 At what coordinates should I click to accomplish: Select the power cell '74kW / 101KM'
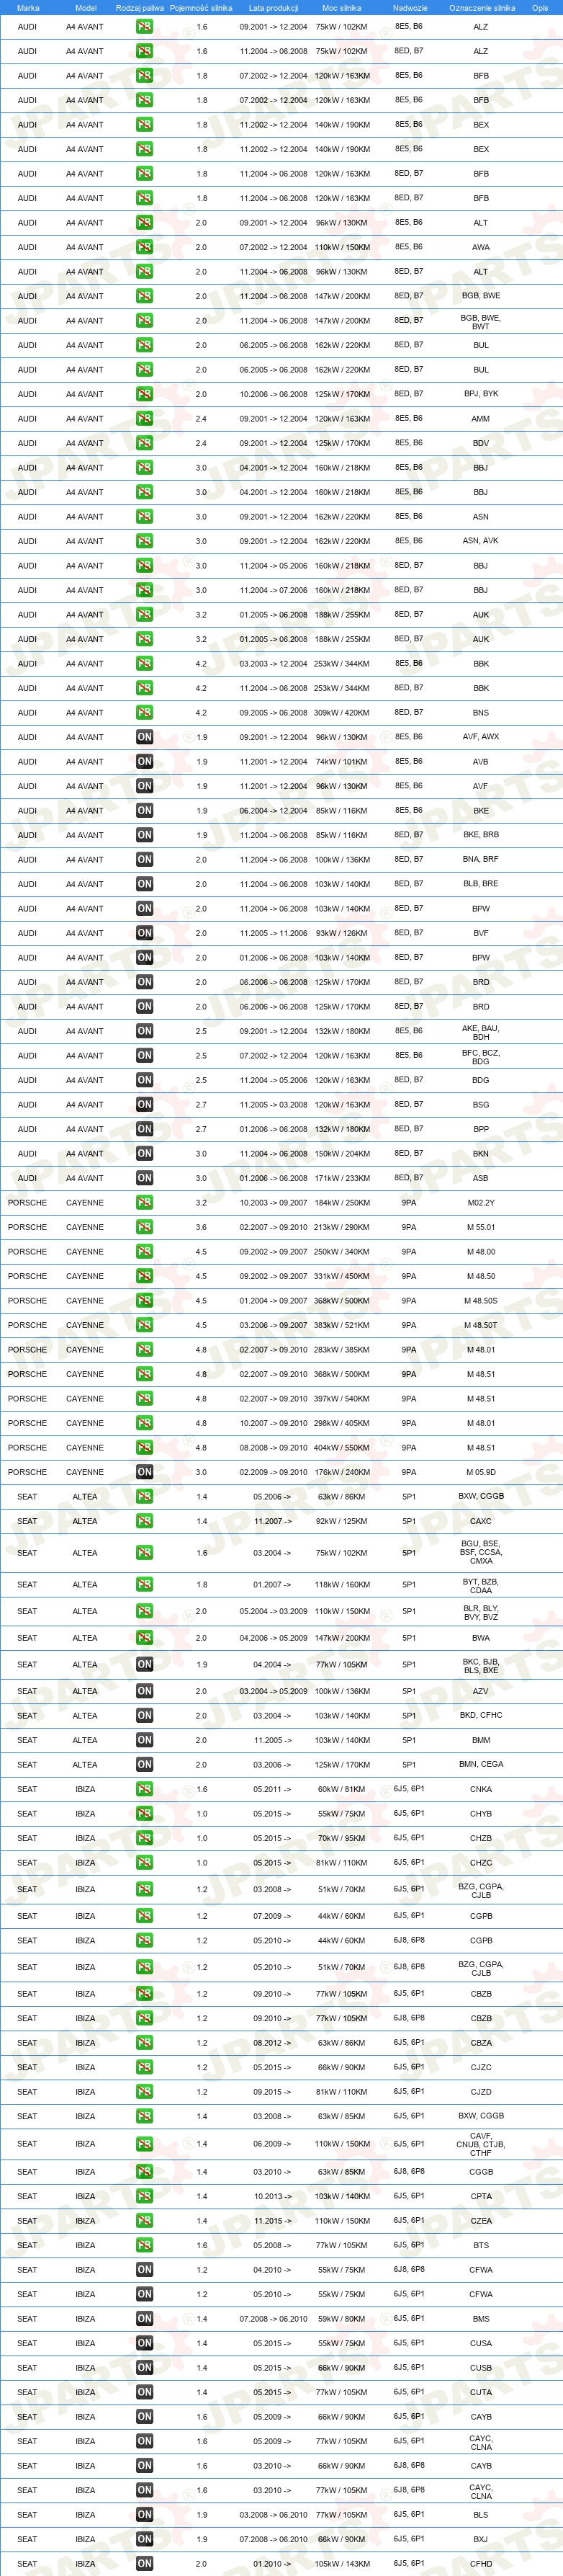[342, 762]
